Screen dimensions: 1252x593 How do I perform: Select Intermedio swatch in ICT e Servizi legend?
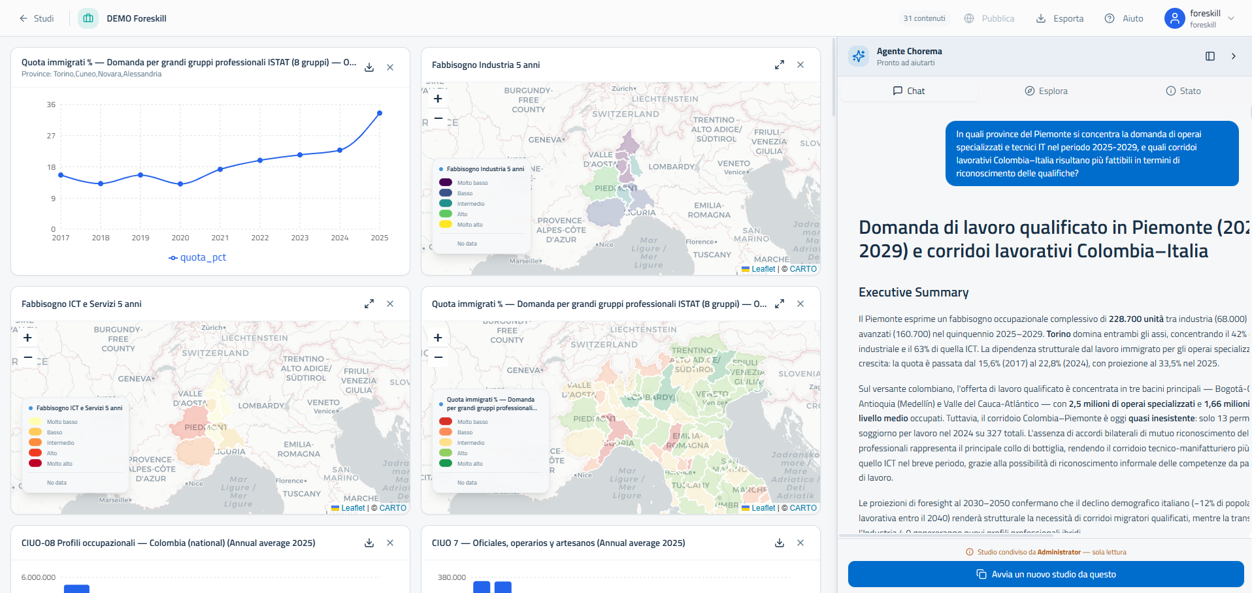tap(35, 442)
